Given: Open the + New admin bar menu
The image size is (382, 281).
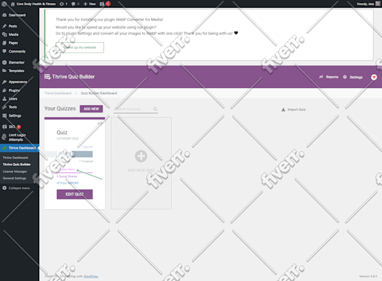Looking at the screenshot, I should click(90, 4).
